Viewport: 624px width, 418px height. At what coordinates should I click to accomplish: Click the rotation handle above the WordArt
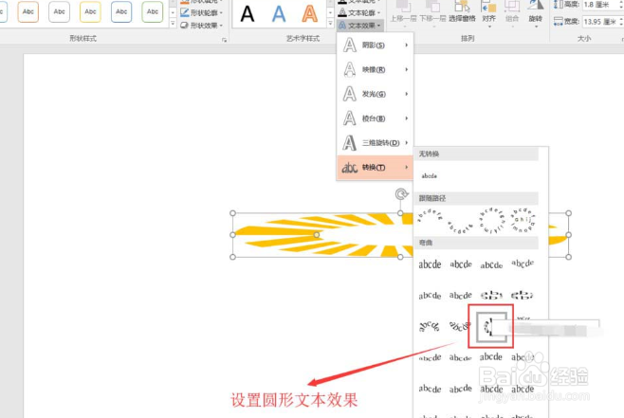[x=401, y=194]
